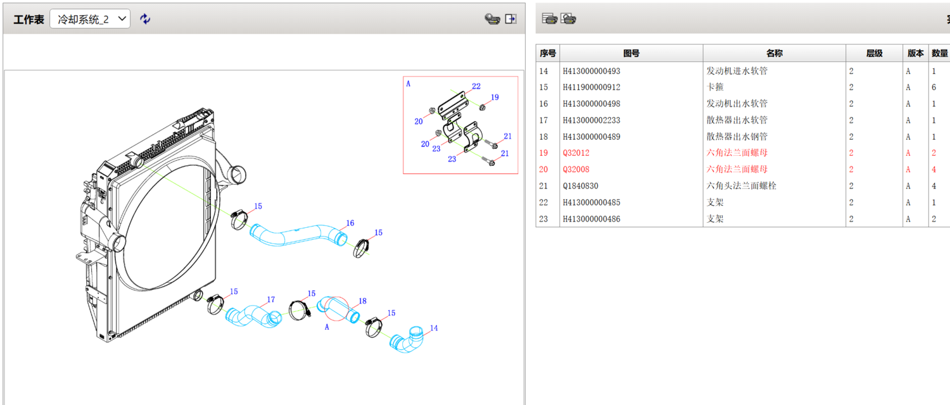Select the red Q32008 part number

coord(576,170)
